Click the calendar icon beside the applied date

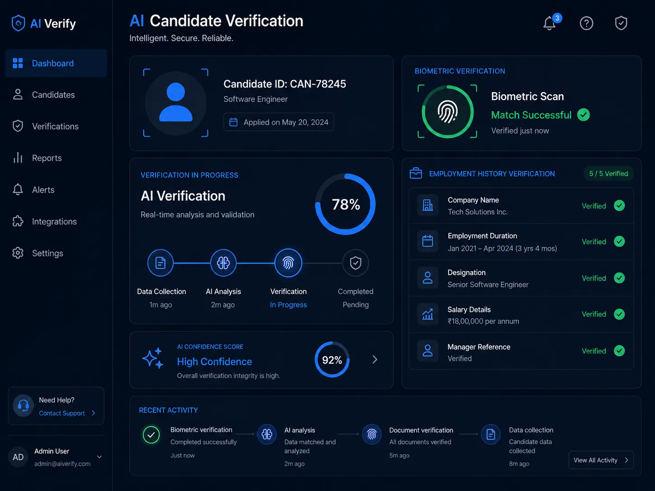(233, 122)
